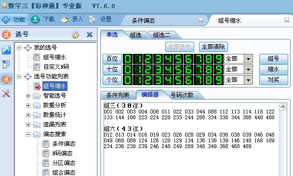The width and height of the screenshot is (293, 176).
Task: Collapse the 偏态搜索 tree folder
Action: (28, 134)
